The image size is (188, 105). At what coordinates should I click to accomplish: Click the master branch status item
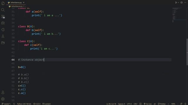(6, 104)
